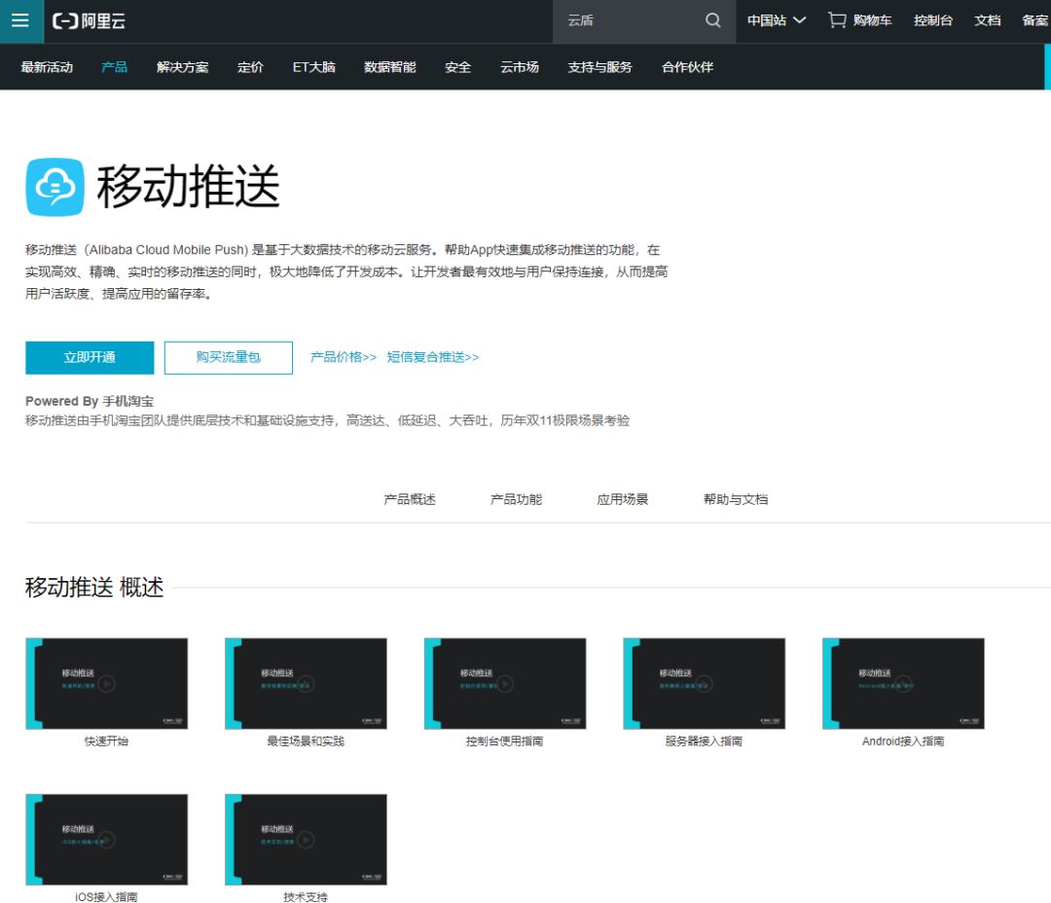
Task: Play the 快速开始 video
Action: pos(107,682)
